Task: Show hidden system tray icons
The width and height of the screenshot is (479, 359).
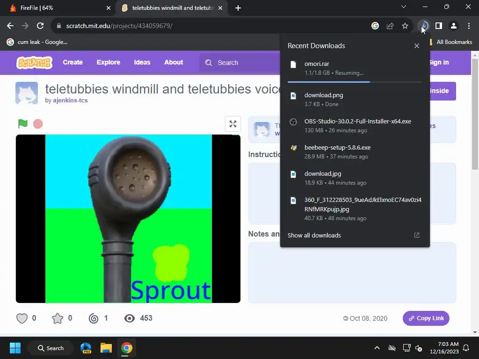Action: 377,348
